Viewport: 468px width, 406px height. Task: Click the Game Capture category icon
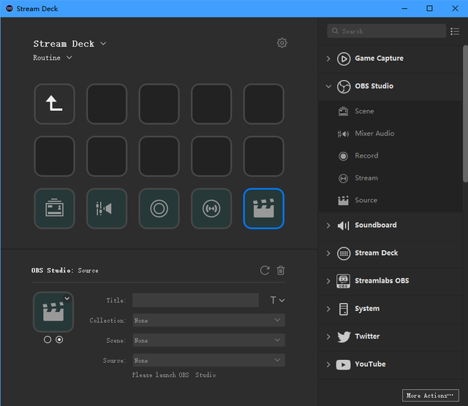point(344,58)
